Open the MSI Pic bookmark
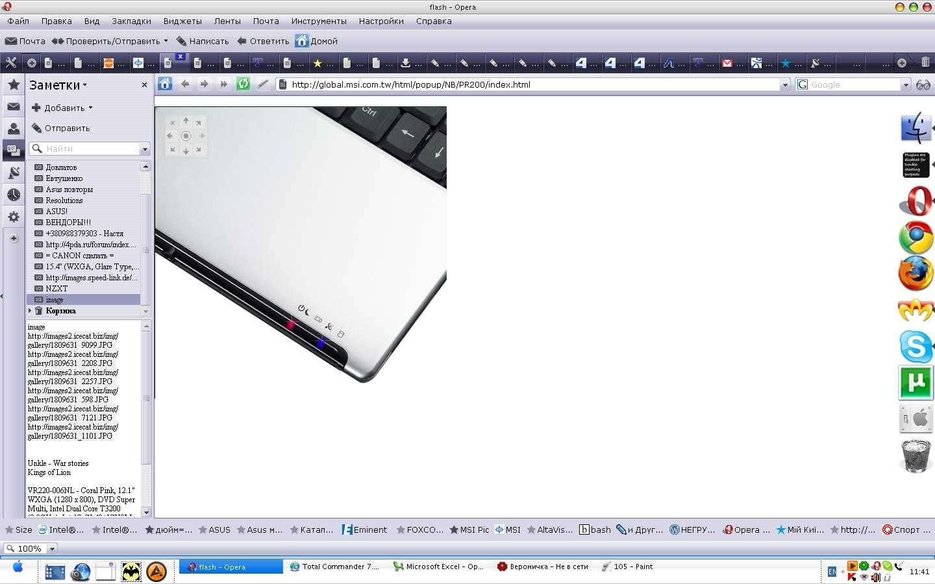Screen dimensions: 935x584 point(469,529)
